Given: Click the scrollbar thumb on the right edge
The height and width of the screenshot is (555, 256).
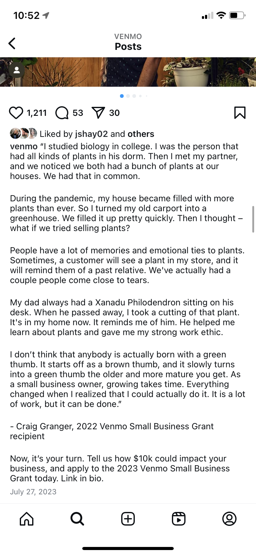Looking at the screenshot, I should tap(253, 219).
